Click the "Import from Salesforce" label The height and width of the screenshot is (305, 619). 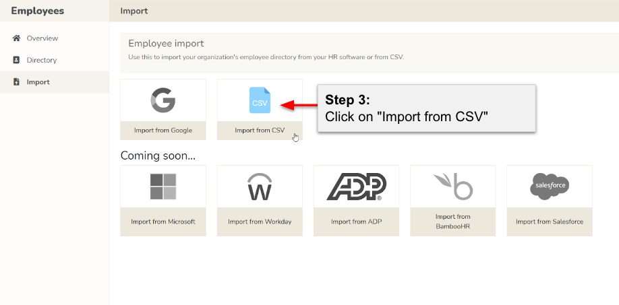point(550,222)
